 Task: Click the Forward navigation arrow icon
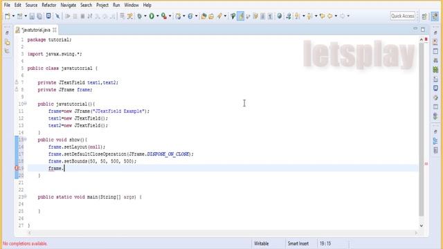[342, 16]
